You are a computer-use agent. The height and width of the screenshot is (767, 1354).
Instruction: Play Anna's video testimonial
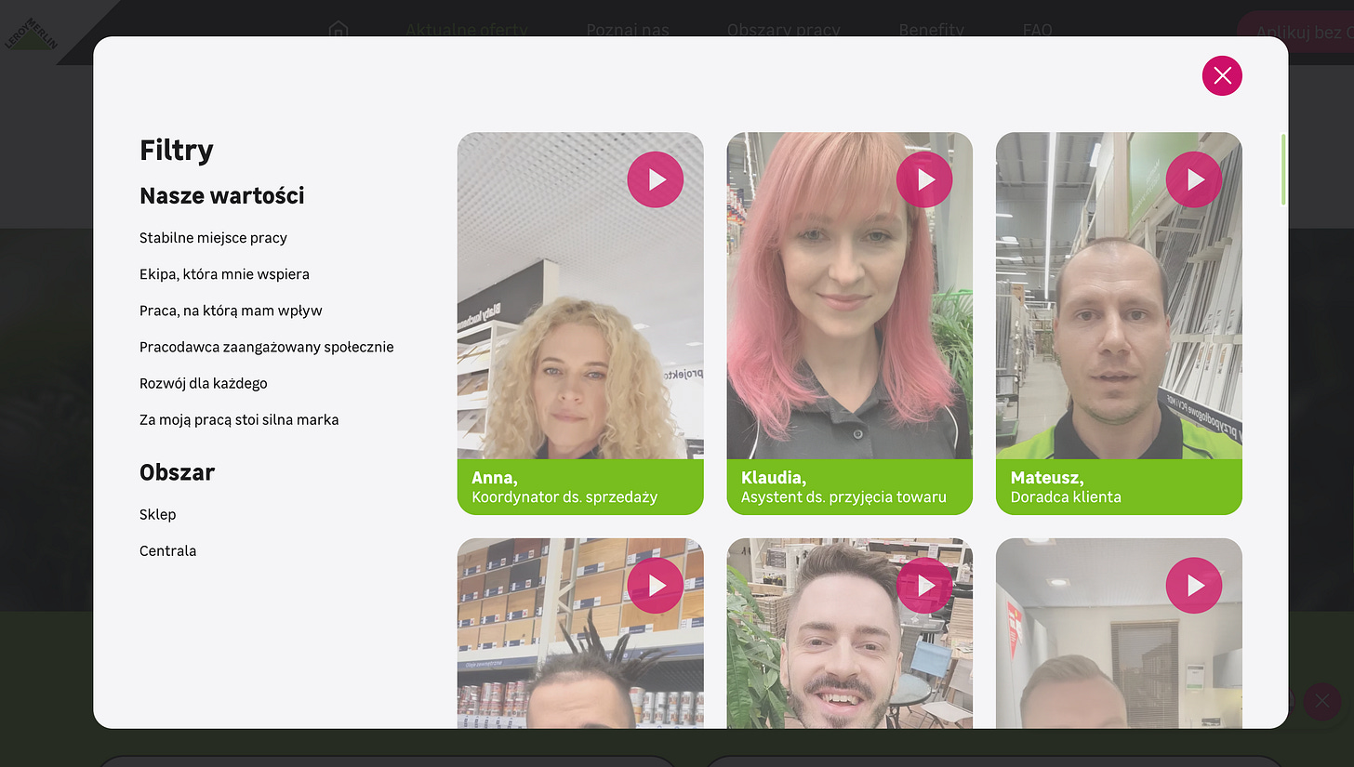coord(655,179)
